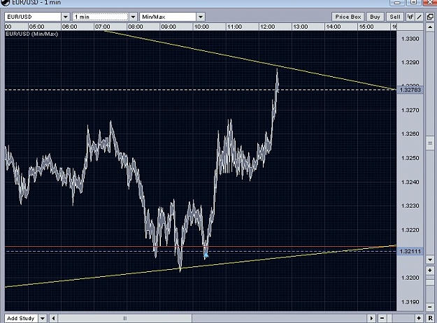Image resolution: width=437 pixels, height=323 pixels.
Task: Detach chart using the overlapping windows icon
Action: tap(430, 17)
